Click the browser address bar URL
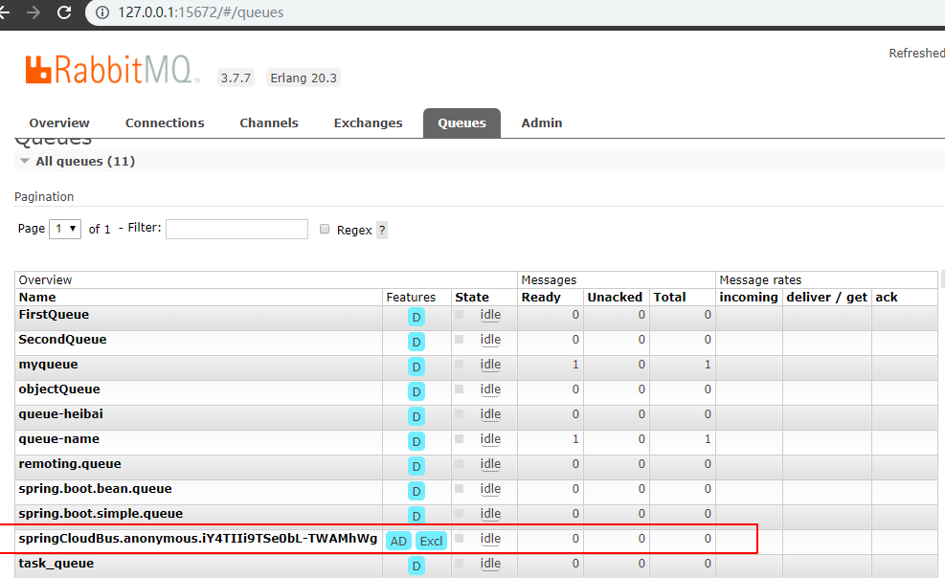This screenshot has width=945, height=578. 201,12
